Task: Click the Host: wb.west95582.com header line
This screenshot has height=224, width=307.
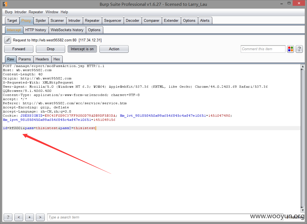Action: tap(27, 70)
